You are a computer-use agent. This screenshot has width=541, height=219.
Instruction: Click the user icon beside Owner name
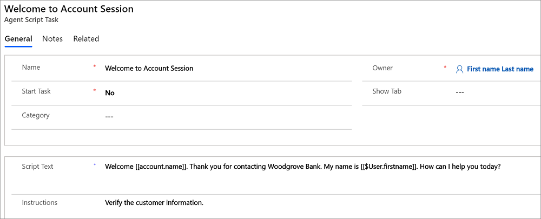click(x=459, y=69)
